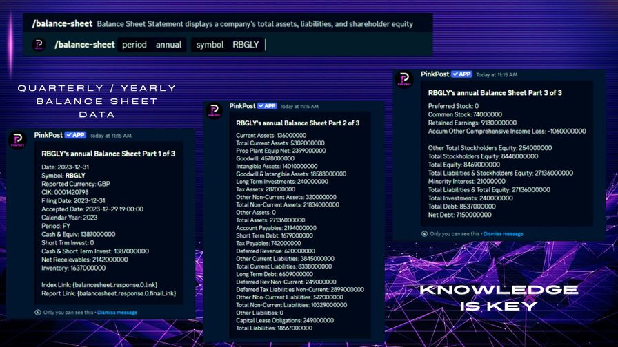Click 'Total Liabilities: 18667000000' line

pos(274,328)
